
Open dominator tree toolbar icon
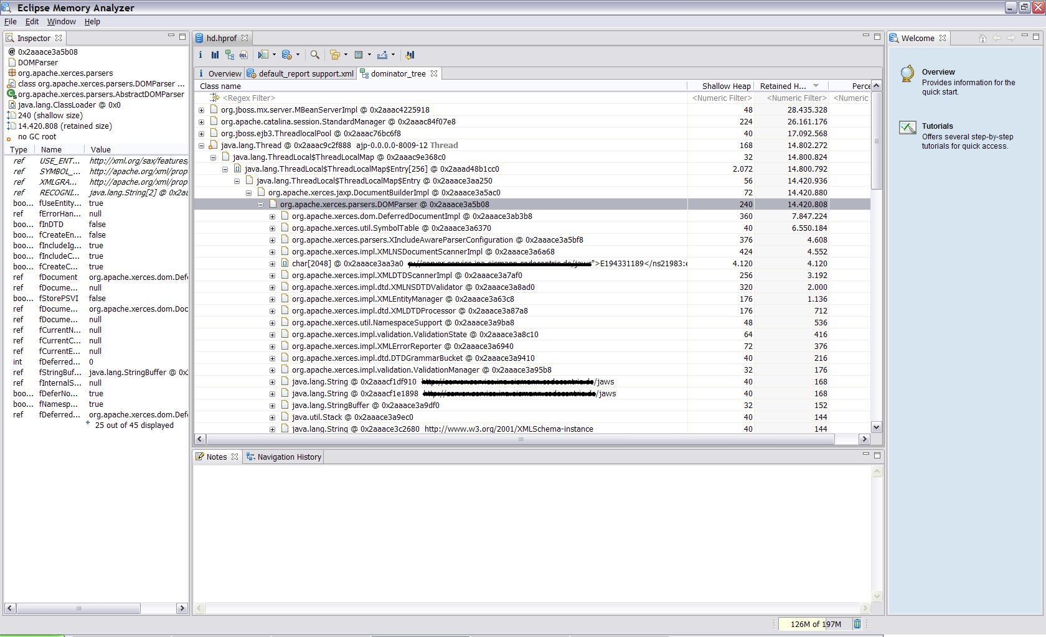(x=230, y=55)
